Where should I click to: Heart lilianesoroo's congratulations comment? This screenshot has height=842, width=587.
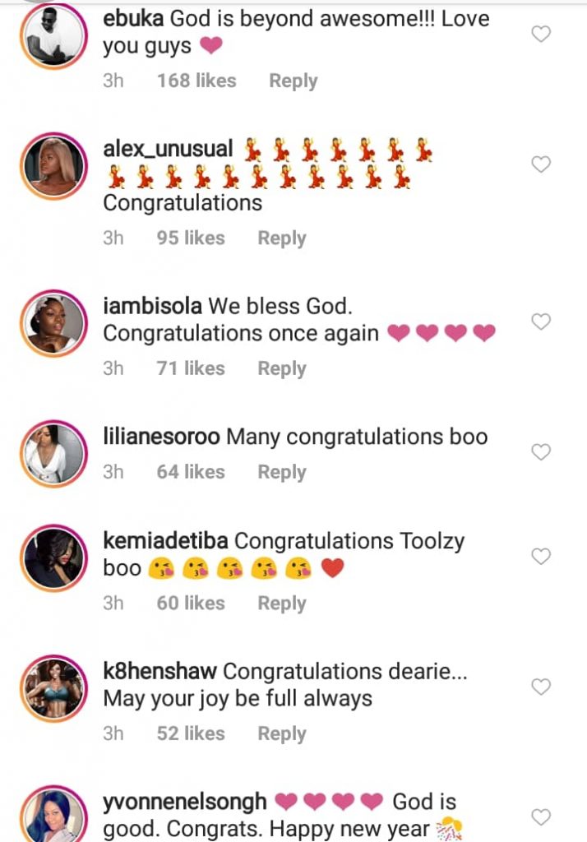[x=540, y=451]
